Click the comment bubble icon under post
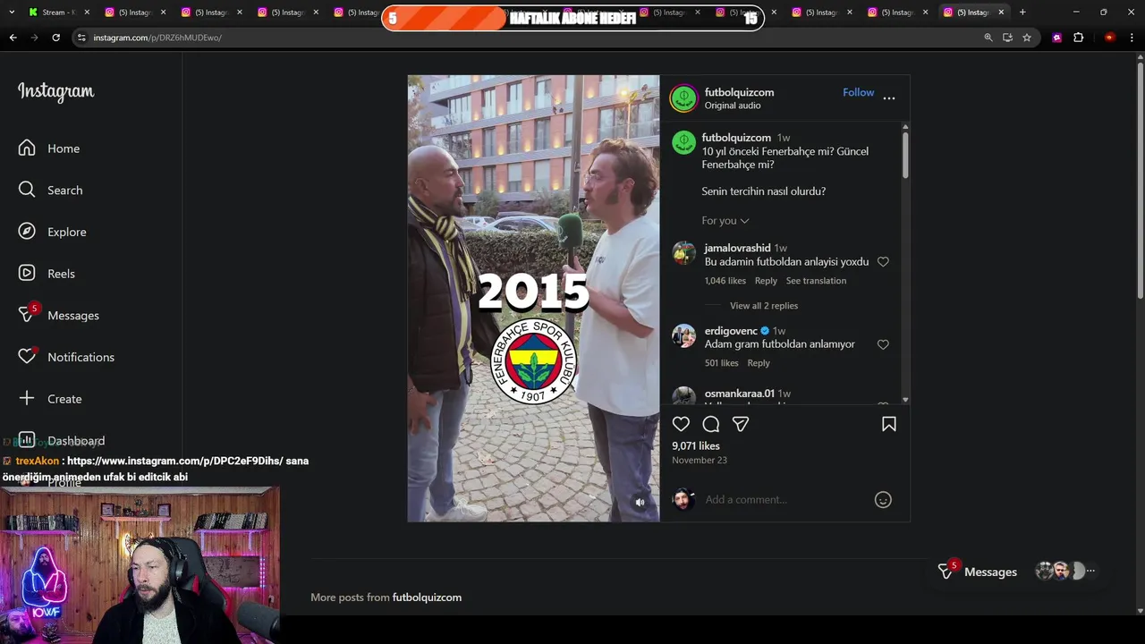The image size is (1145, 644). coord(711,424)
